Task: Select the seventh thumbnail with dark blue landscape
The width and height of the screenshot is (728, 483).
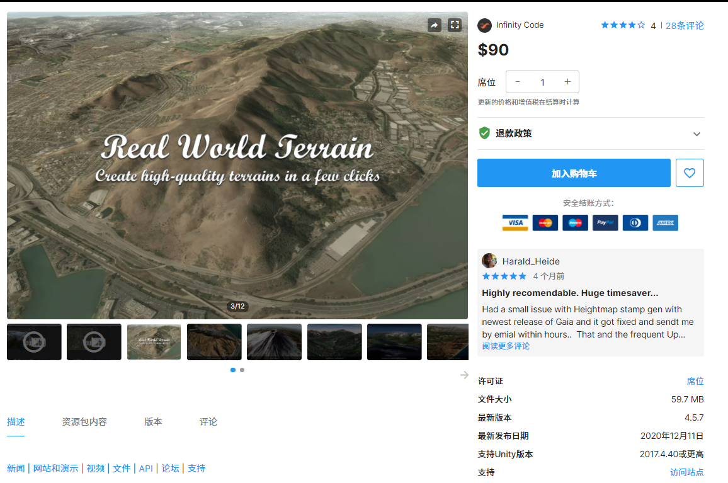Action: coord(394,342)
